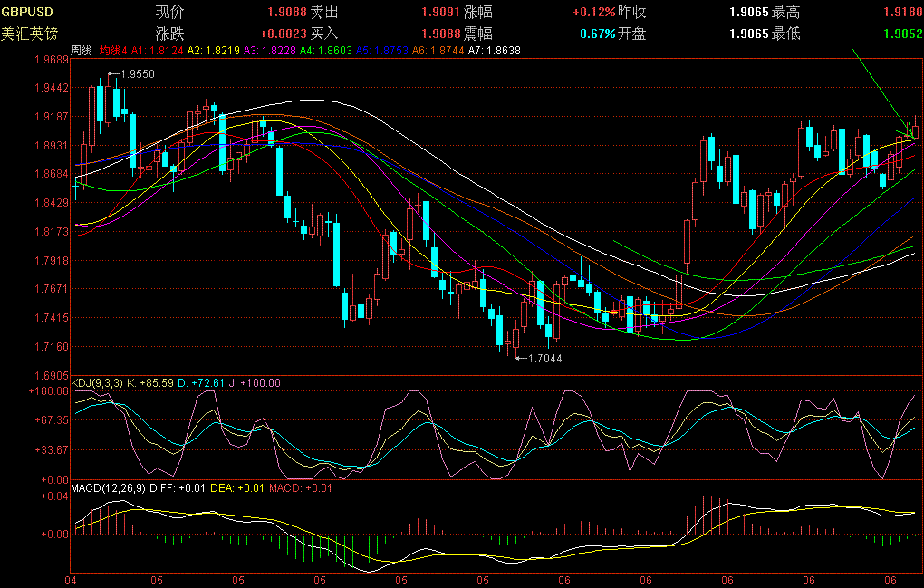Click the 最高 label
This screenshot has width=924, height=588.
[x=785, y=12]
